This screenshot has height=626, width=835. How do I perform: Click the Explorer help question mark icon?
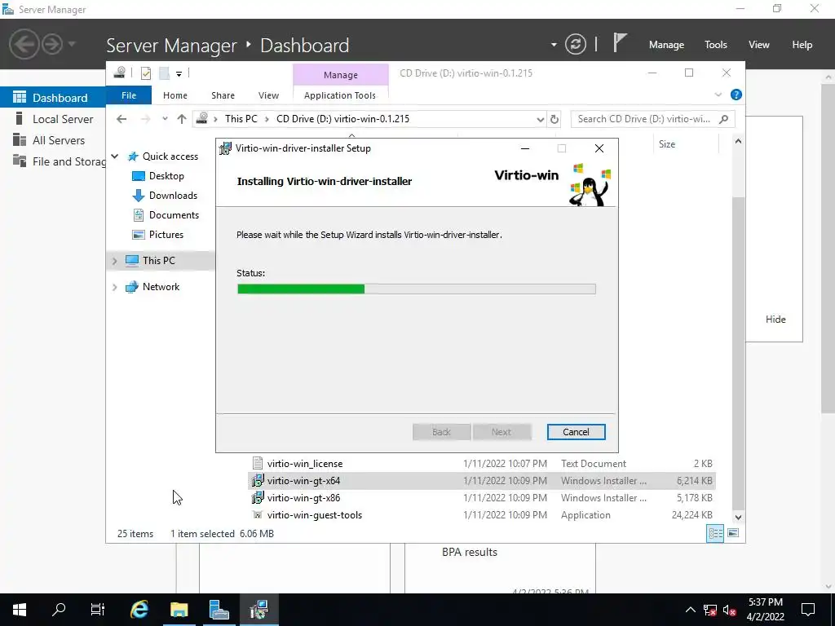tap(736, 95)
